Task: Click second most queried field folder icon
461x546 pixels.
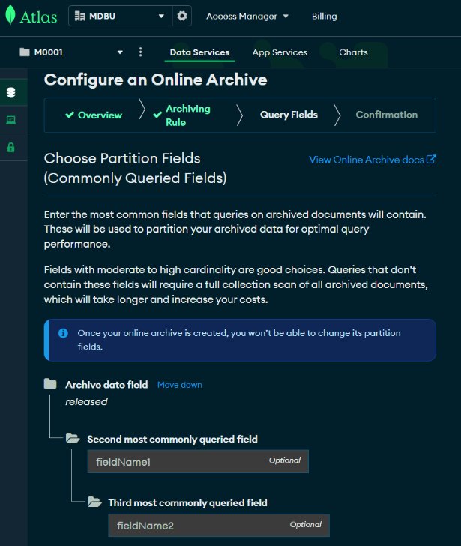Action: (x=73, y=438)
